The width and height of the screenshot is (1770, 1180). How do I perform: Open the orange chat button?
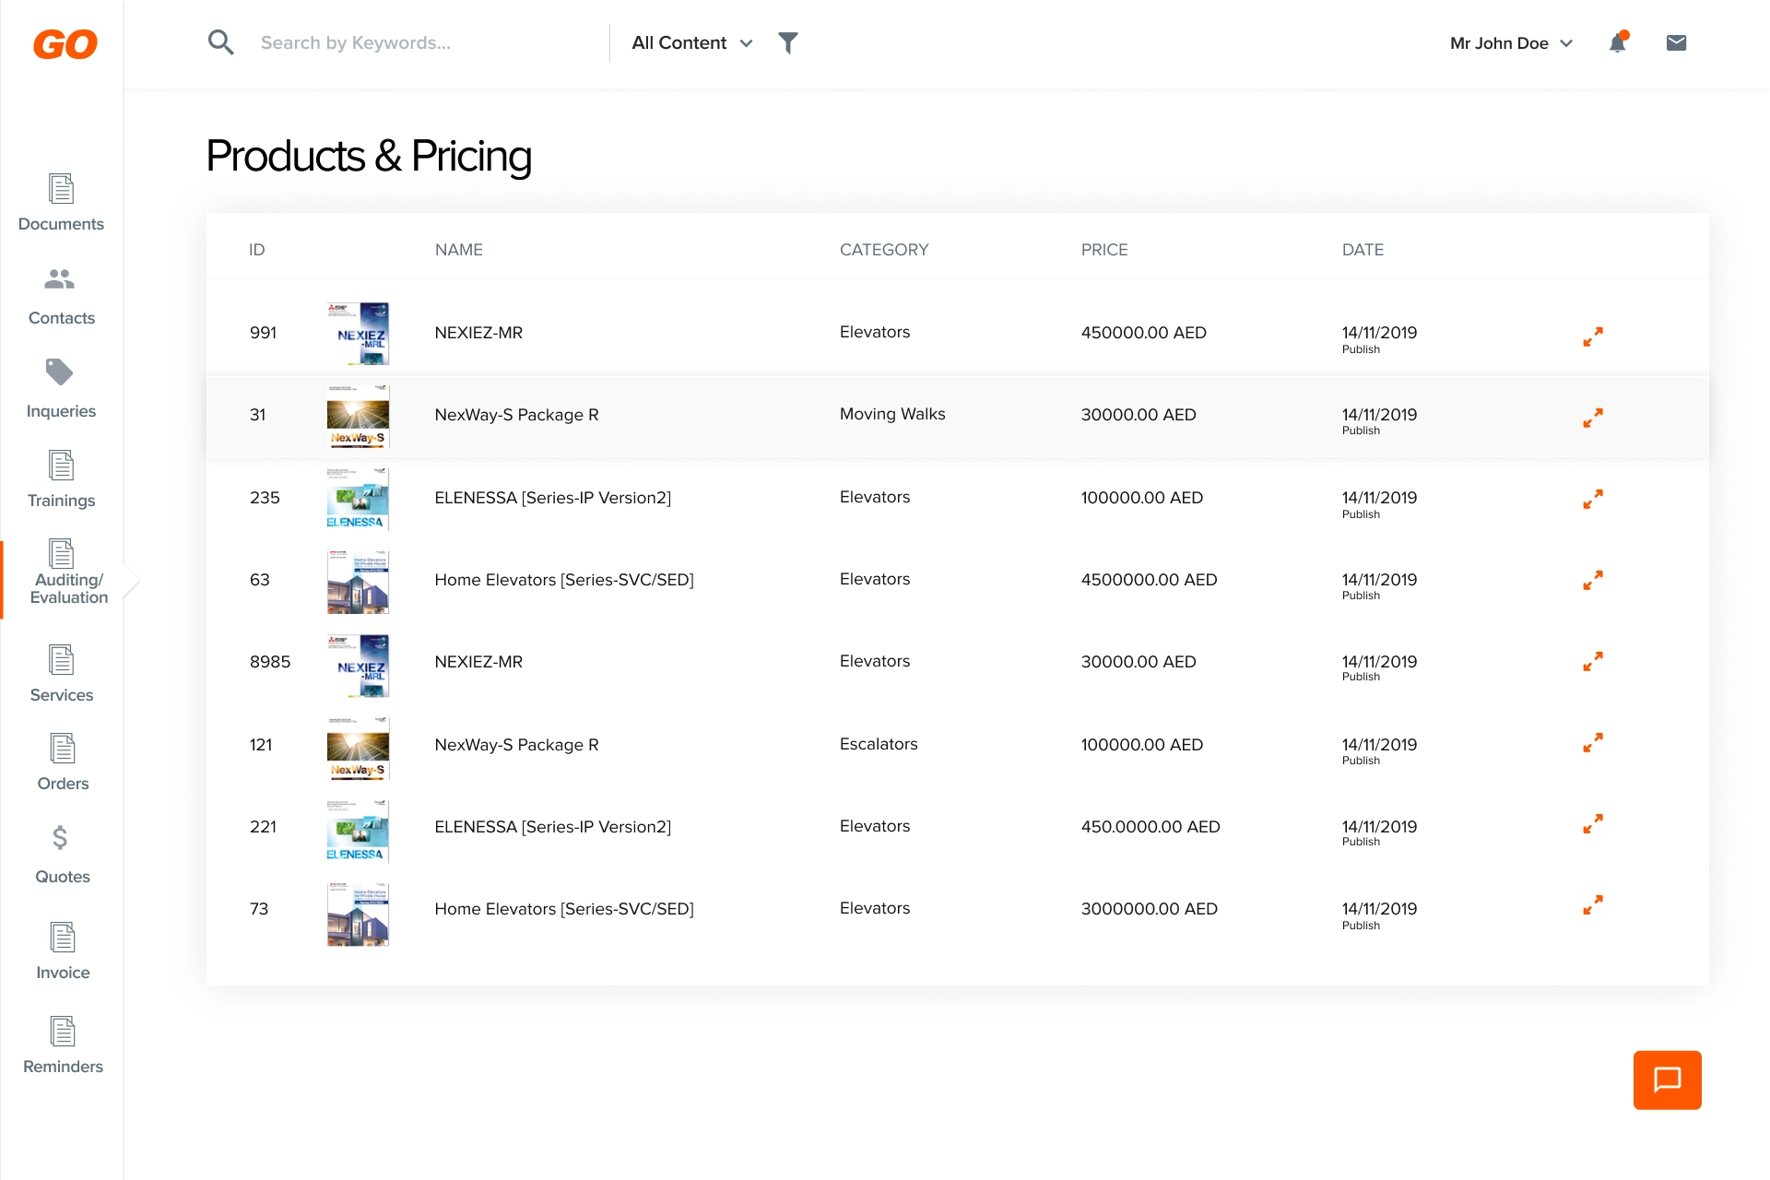click(x=1667, y=1080)
